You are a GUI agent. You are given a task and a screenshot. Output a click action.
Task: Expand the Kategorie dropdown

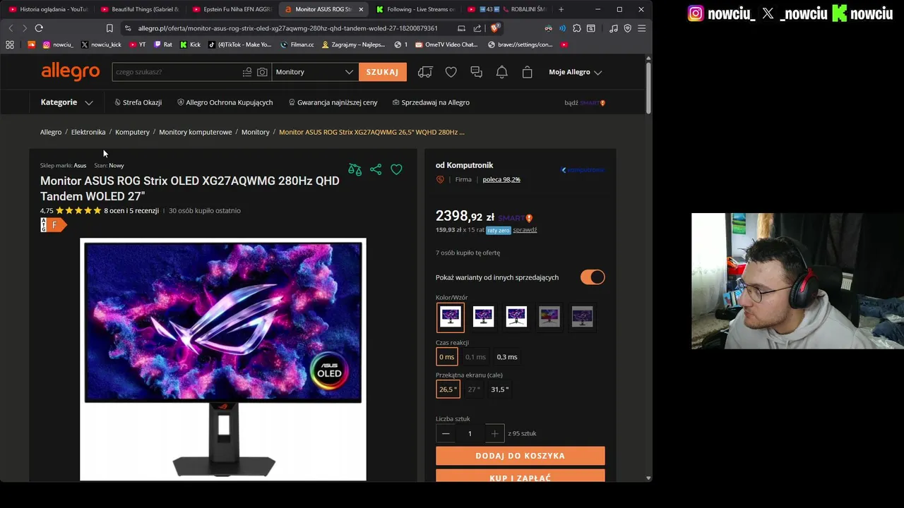click(66, 102)
